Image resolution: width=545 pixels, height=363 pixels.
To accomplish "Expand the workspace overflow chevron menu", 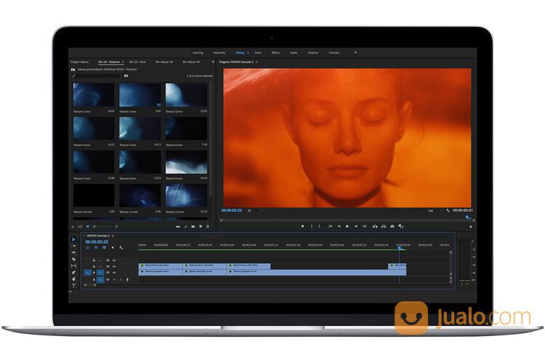I will point(355,52).
